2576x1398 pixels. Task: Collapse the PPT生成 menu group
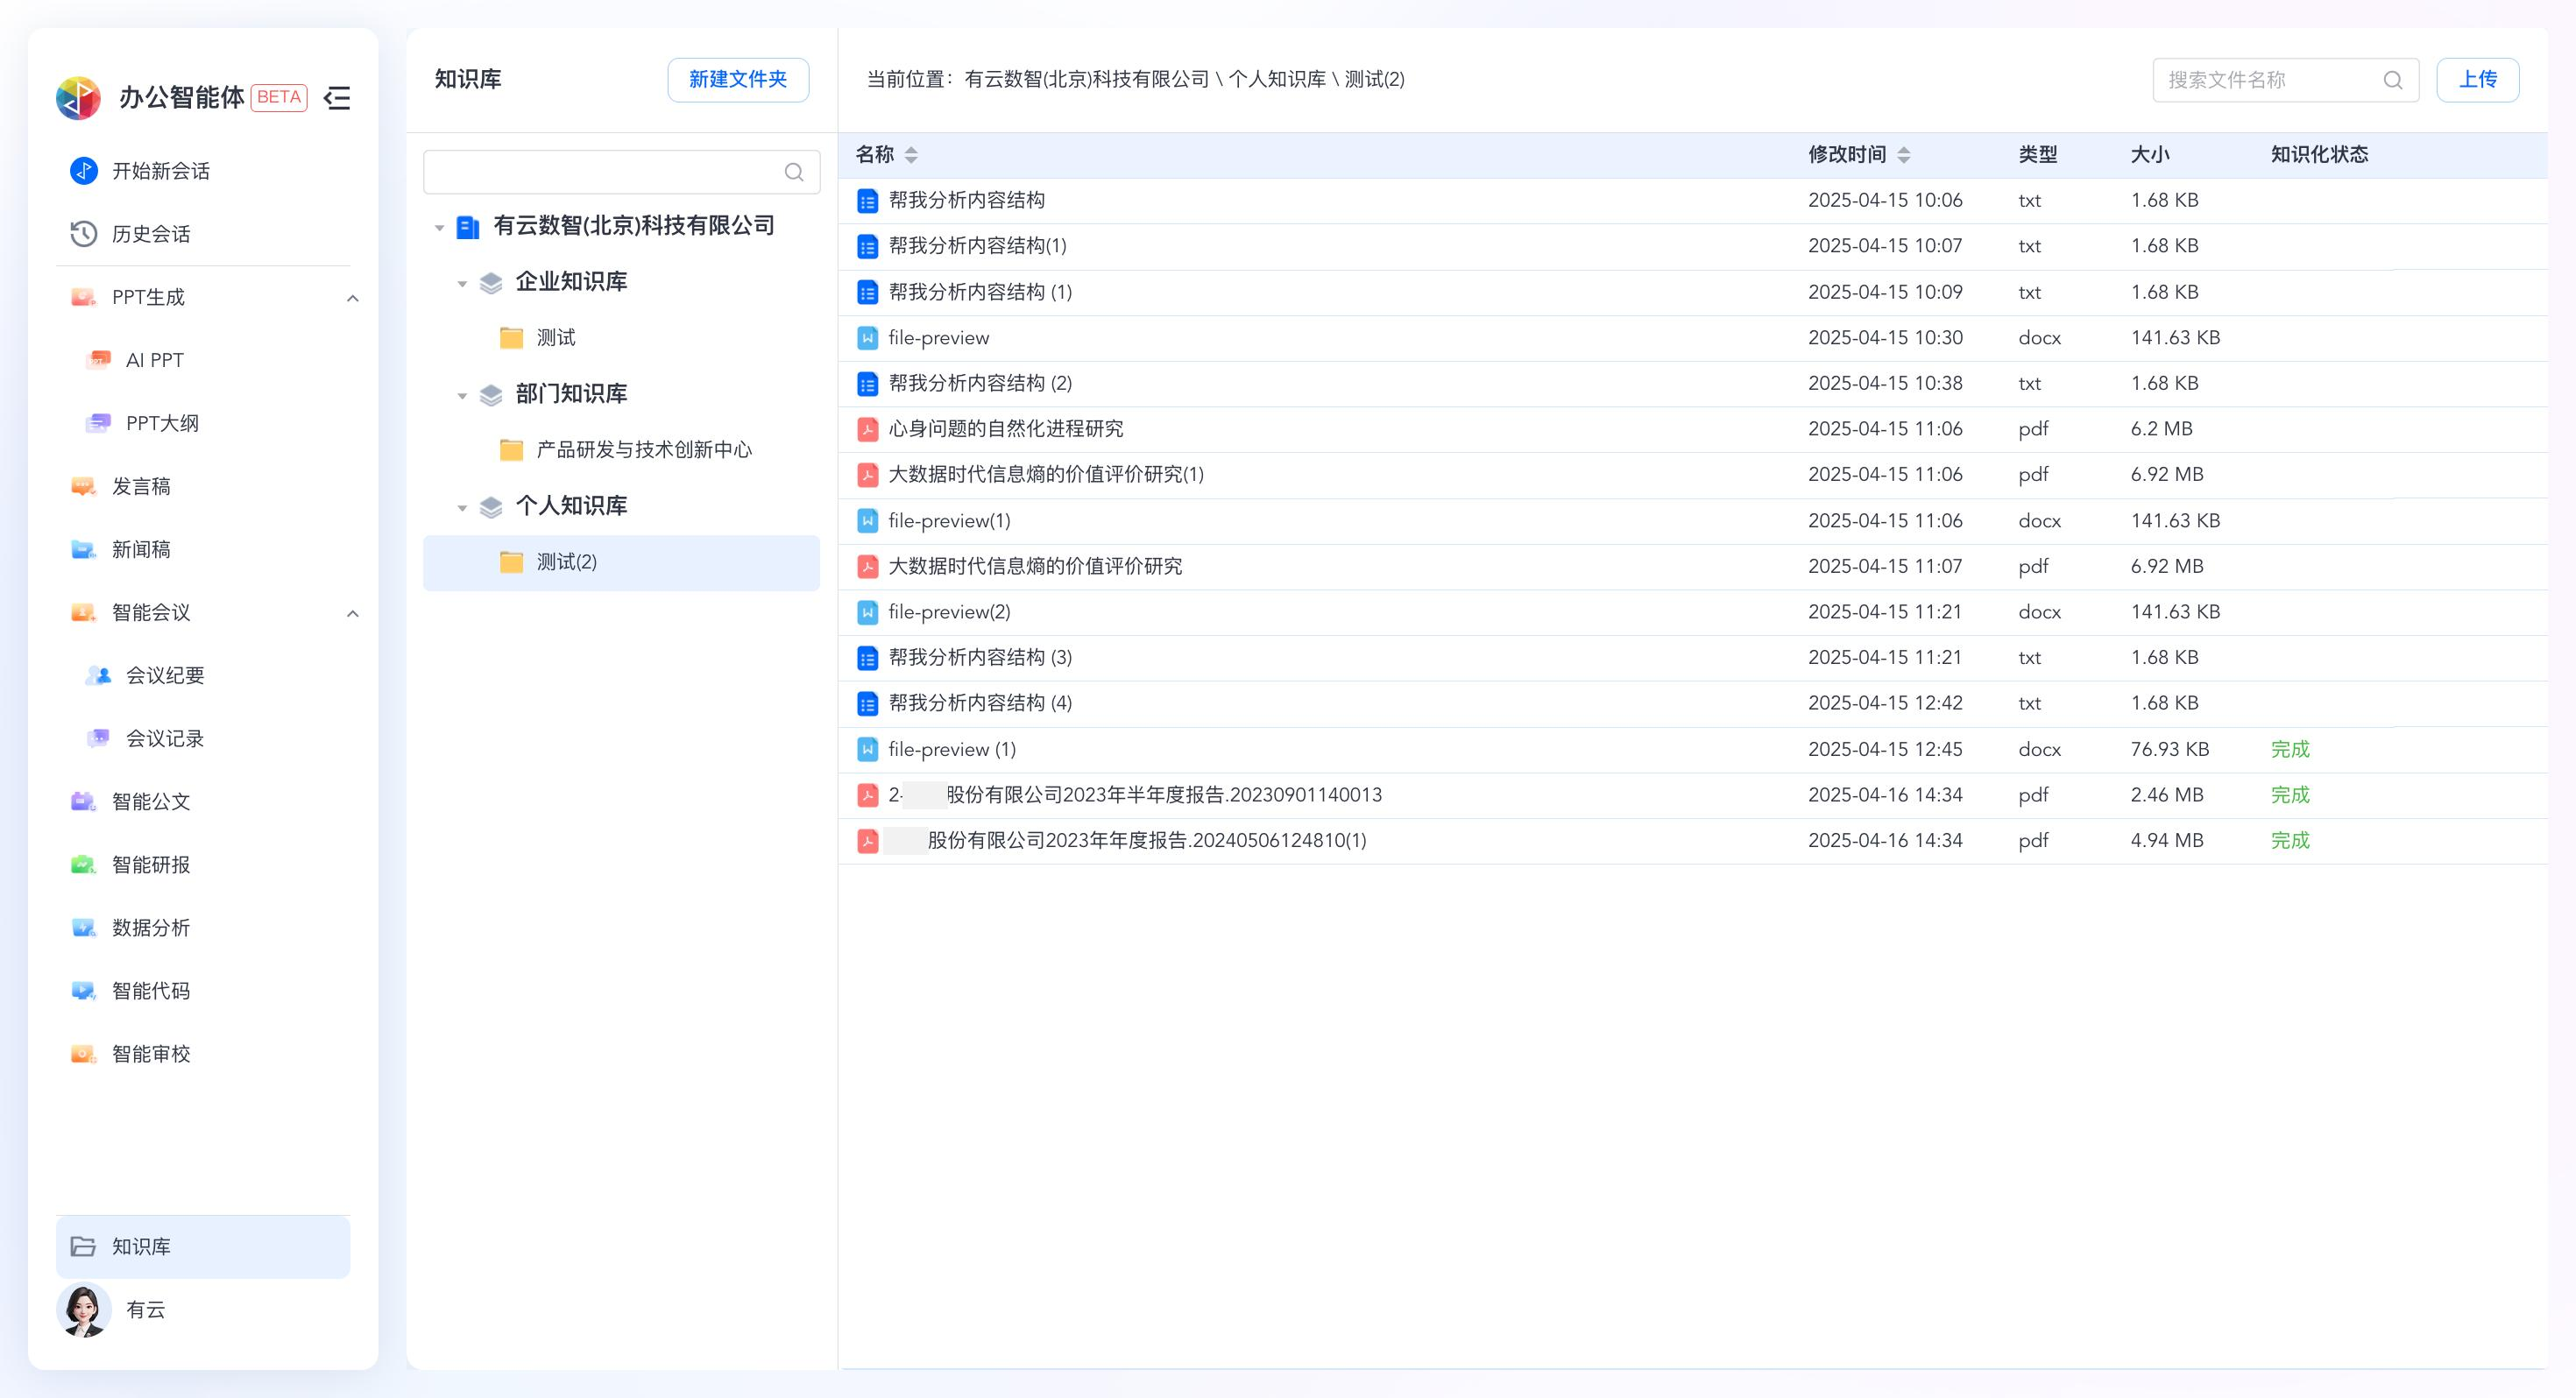click(352, 298)
